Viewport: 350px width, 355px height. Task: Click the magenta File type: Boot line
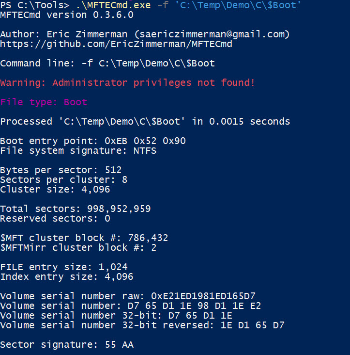click(44, 102)
